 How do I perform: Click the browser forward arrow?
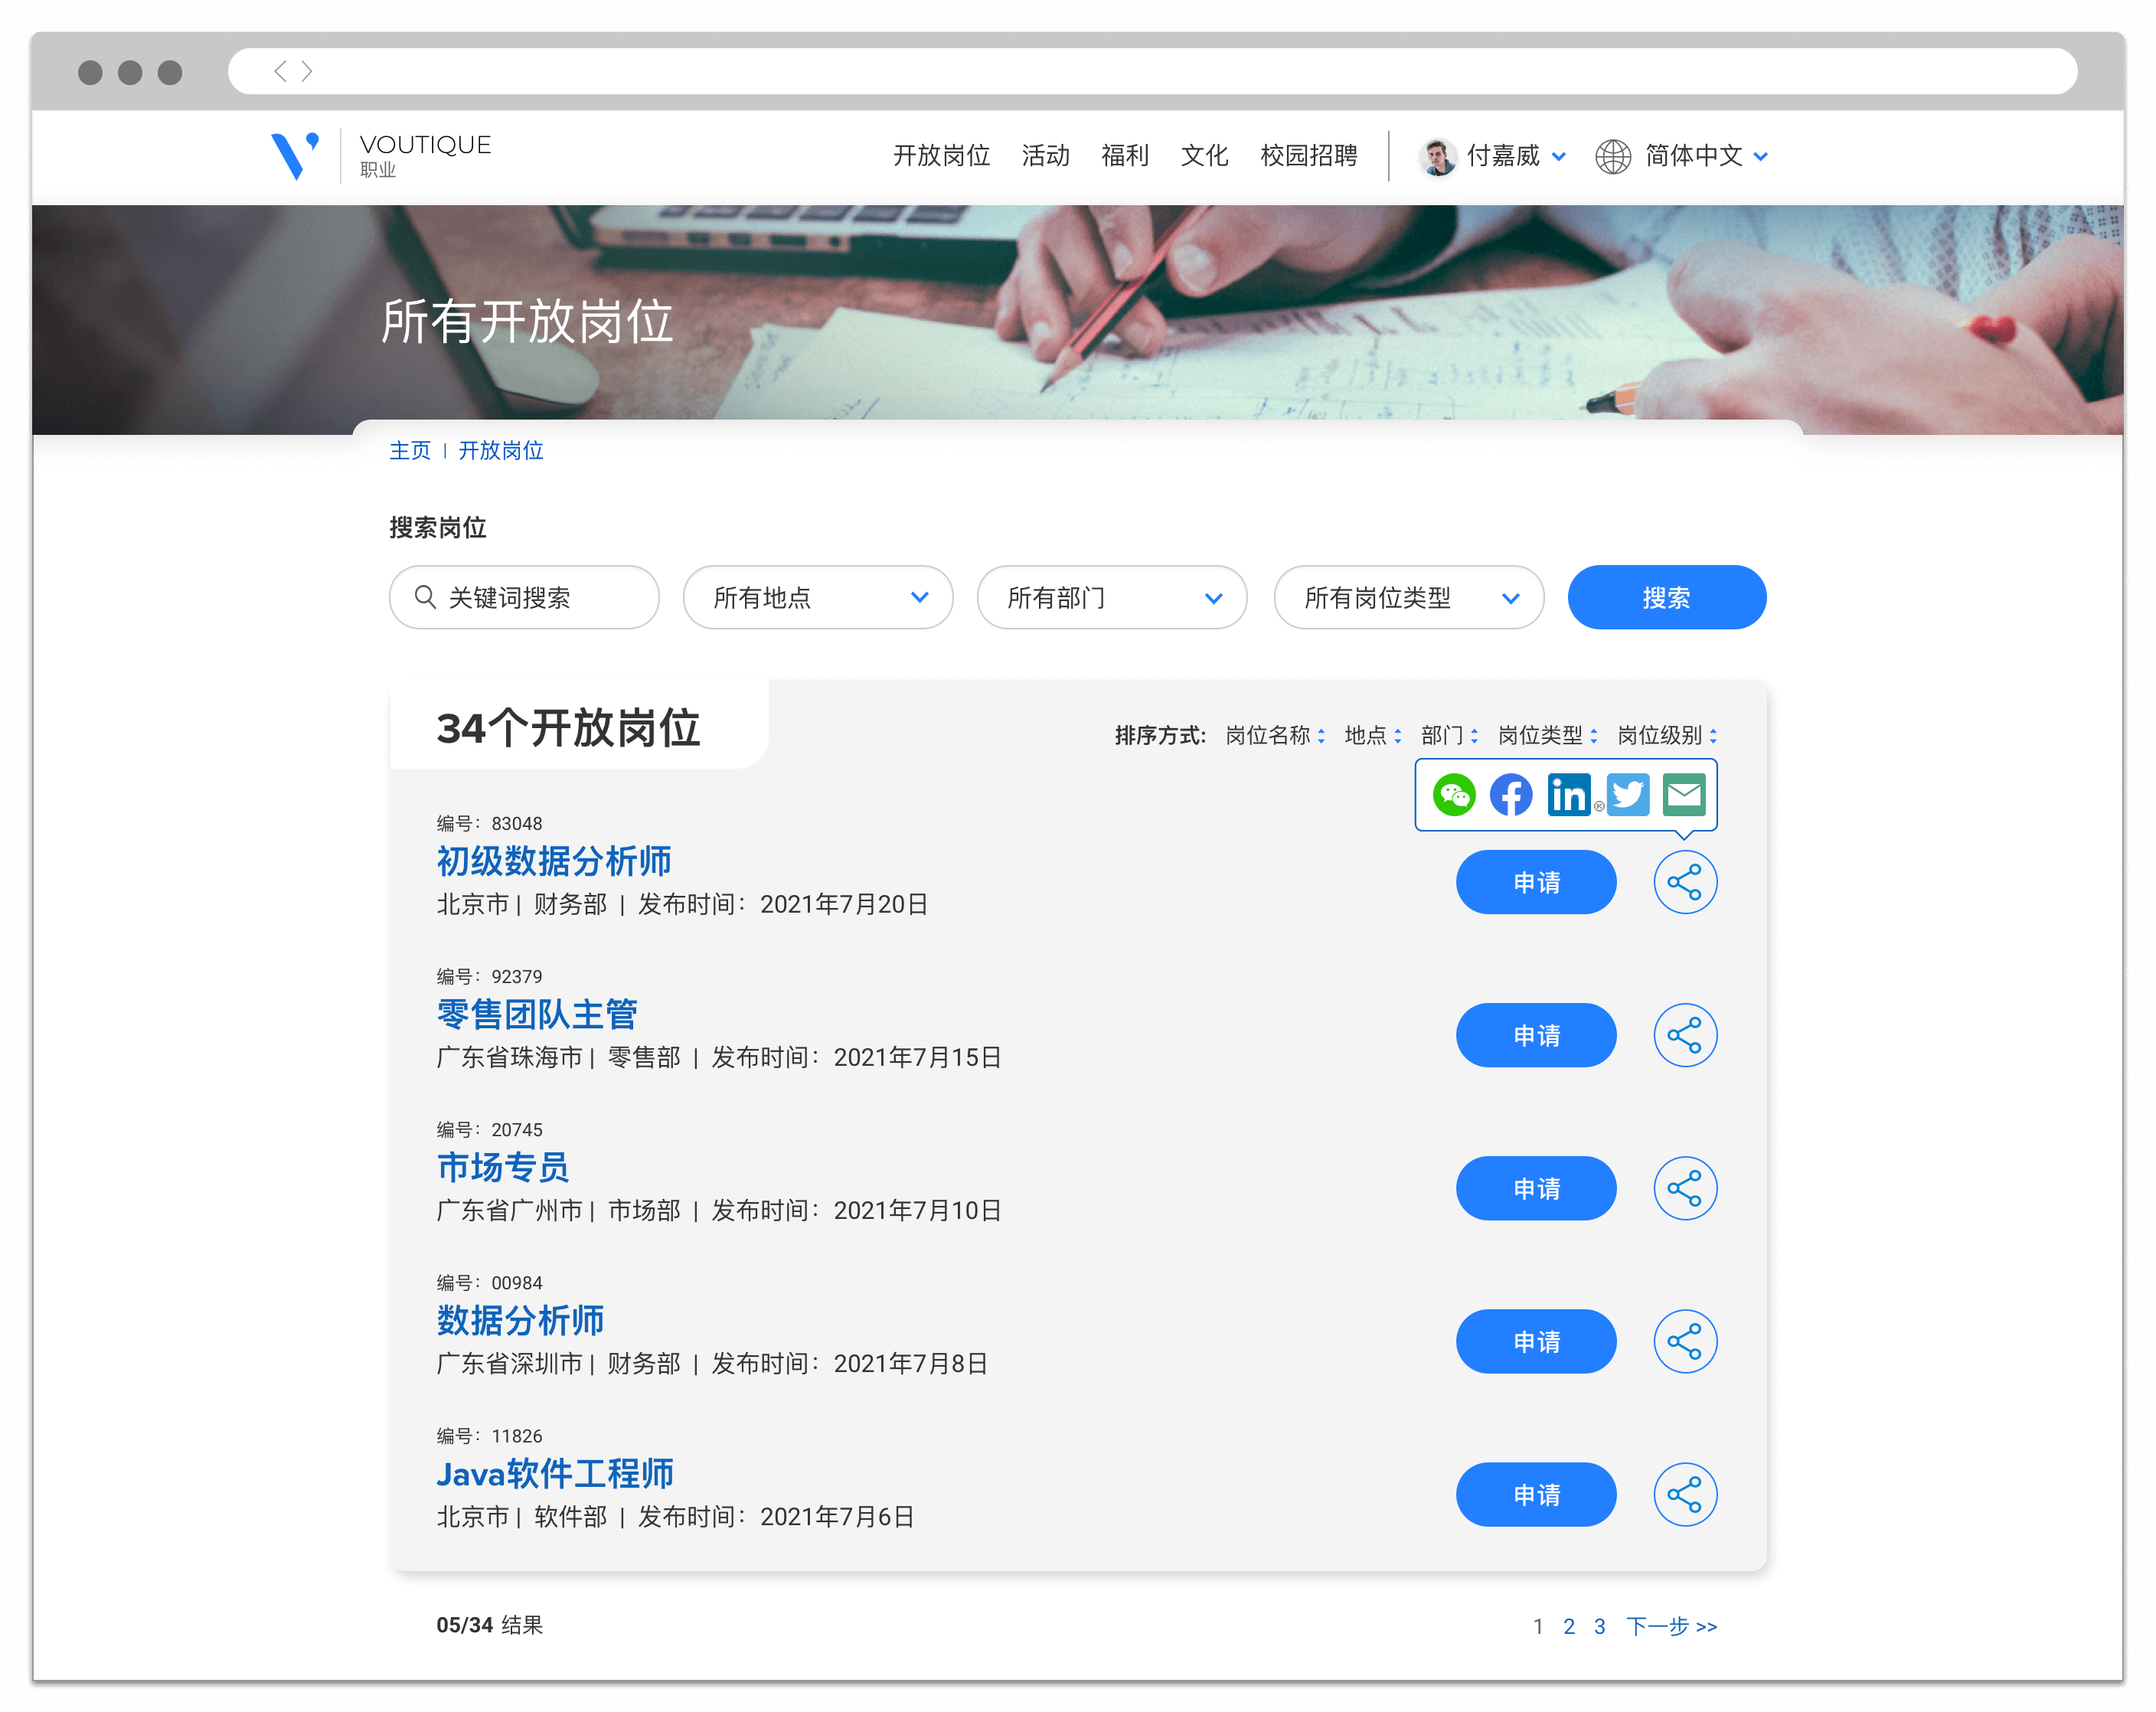[307, 71]
